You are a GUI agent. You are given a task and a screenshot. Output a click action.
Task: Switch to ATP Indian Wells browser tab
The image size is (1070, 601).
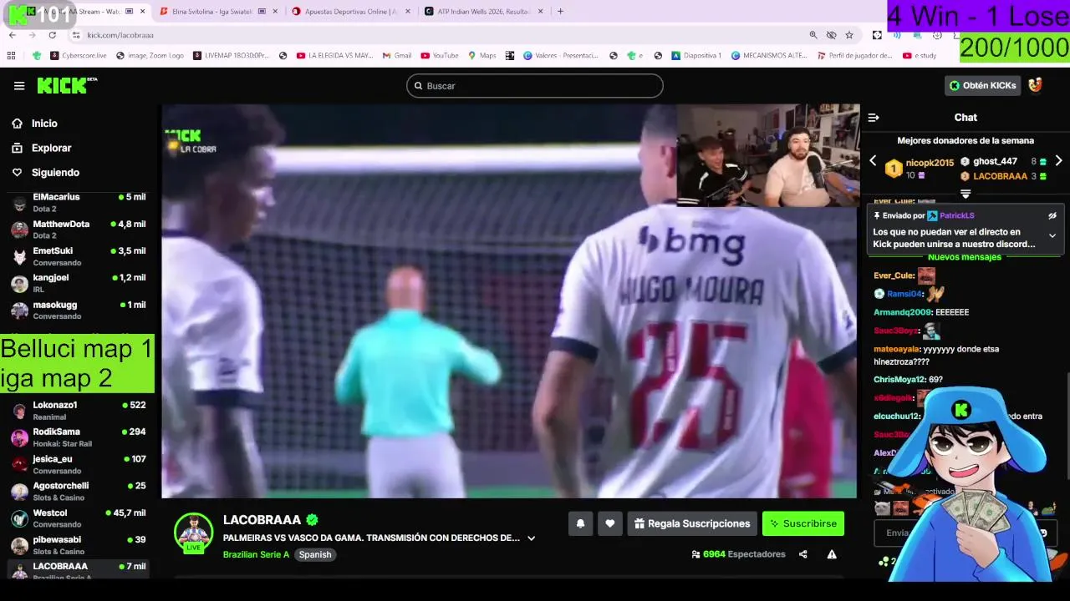[483, 11]
